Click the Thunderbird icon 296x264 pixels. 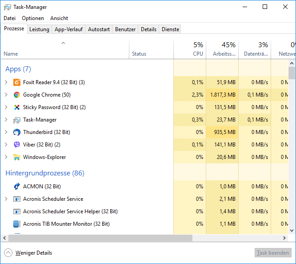coord(17,132)
